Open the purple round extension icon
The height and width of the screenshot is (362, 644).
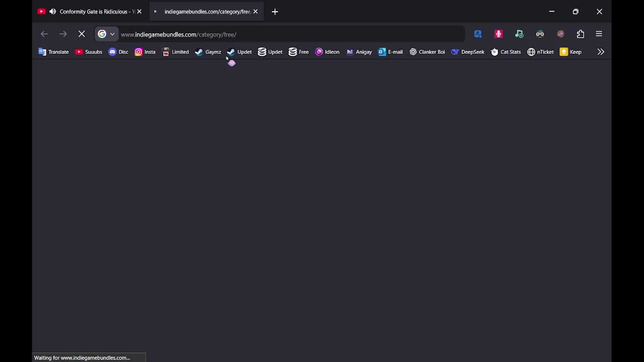point(560,34)
